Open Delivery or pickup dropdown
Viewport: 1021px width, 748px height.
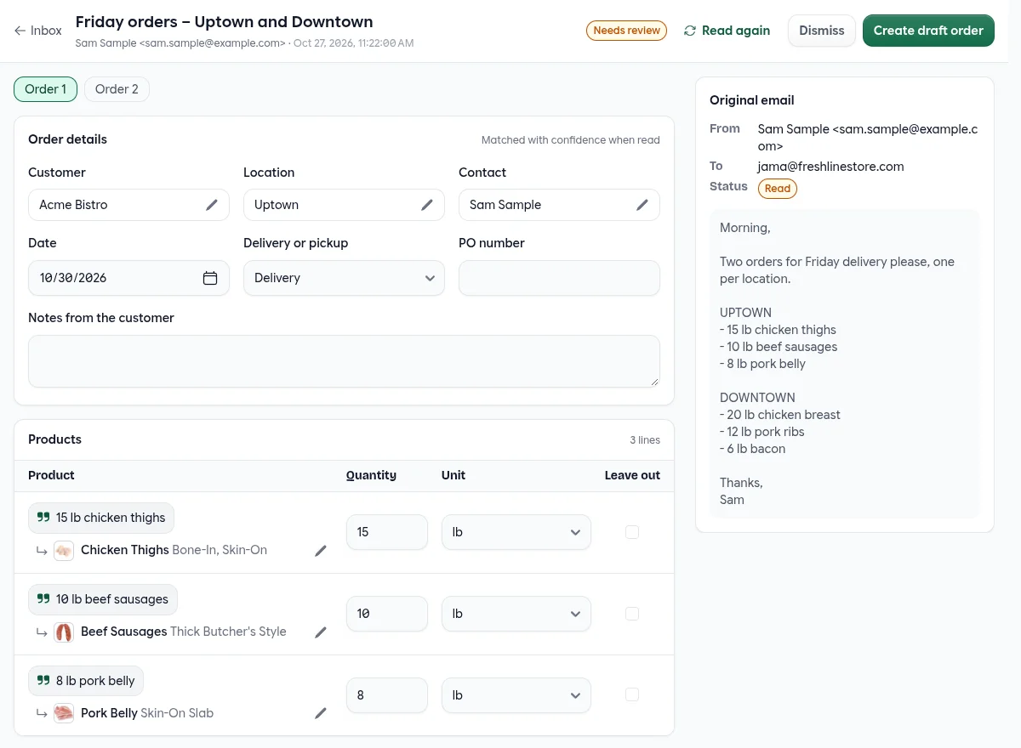(x=344, y=278)
